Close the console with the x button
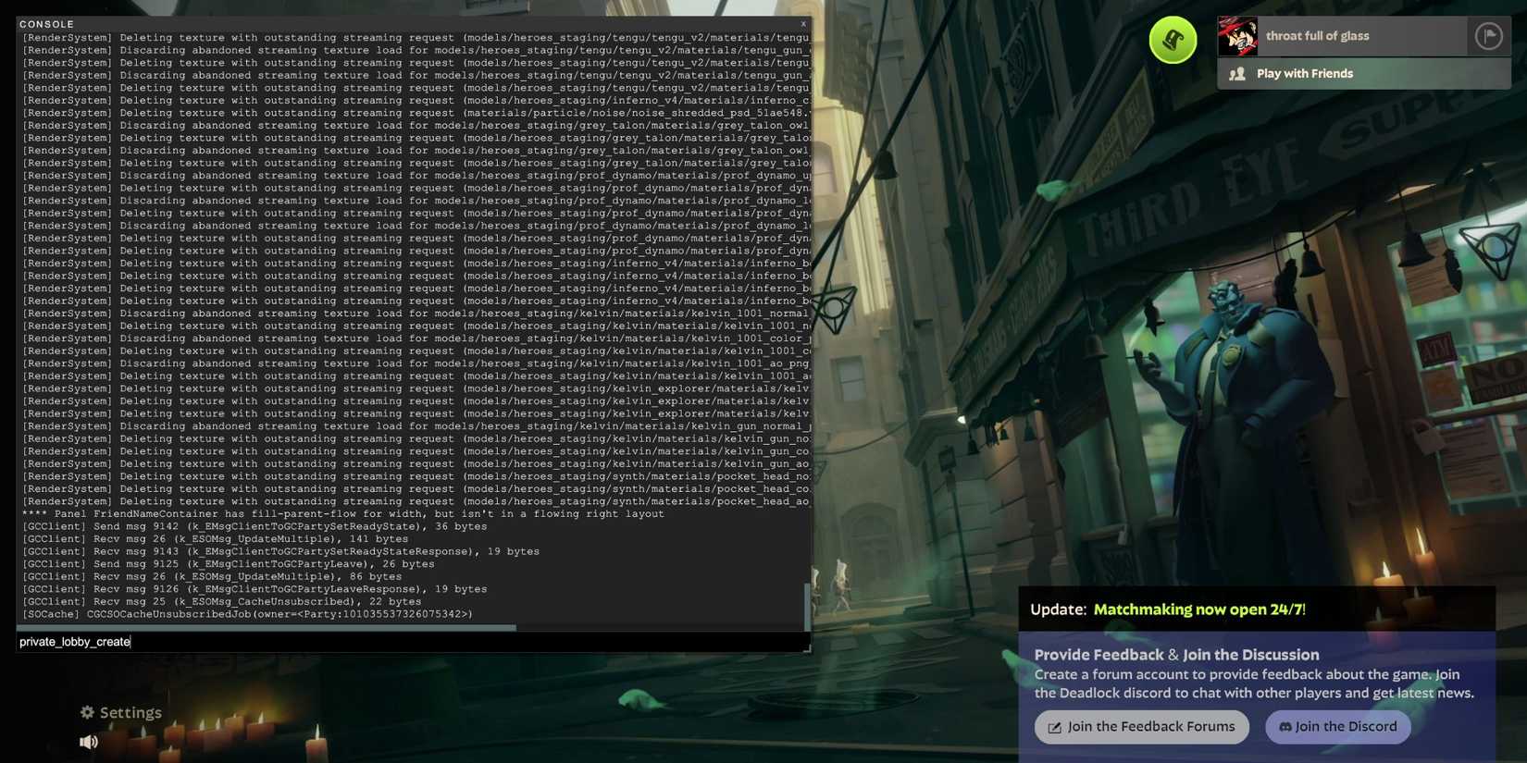The image size is (1527, 763). pos(803,24)
